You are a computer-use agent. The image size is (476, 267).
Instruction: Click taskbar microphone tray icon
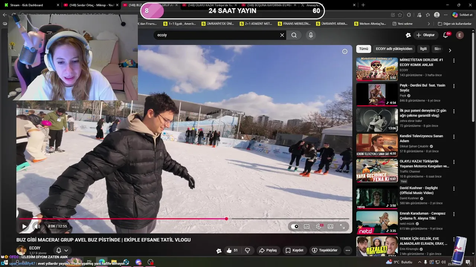425,262
